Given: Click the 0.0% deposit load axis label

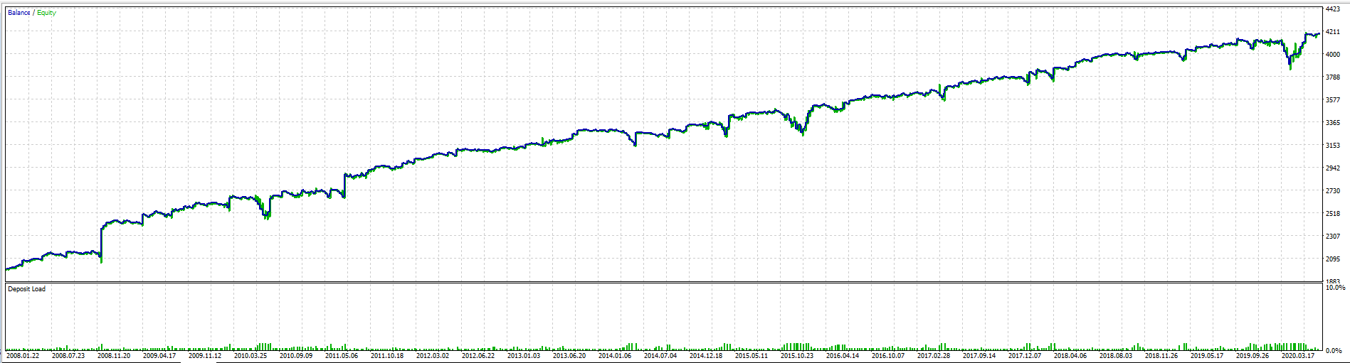Looking at the screenshot, I should (x=1333, y=350).
